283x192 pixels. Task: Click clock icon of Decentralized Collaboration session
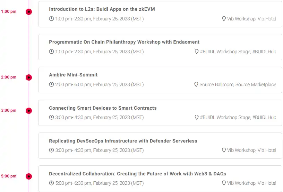pos(51,183)
